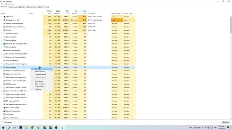Open the Windows Start menu
This screenshot has height=130, width=232.
tap(3, 127)
